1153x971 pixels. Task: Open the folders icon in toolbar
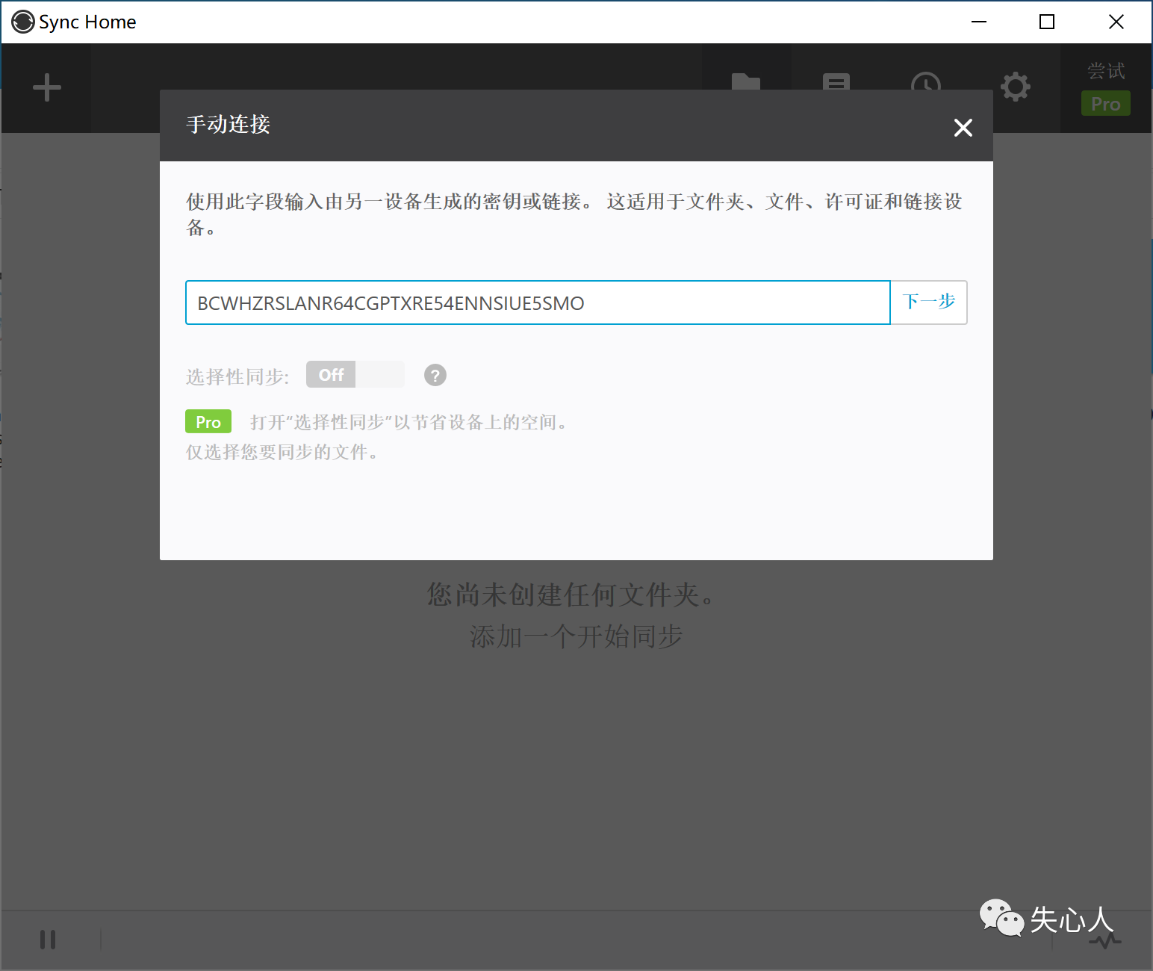click(746, 82)
